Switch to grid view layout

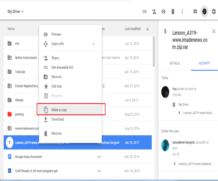tap(195, 11)
